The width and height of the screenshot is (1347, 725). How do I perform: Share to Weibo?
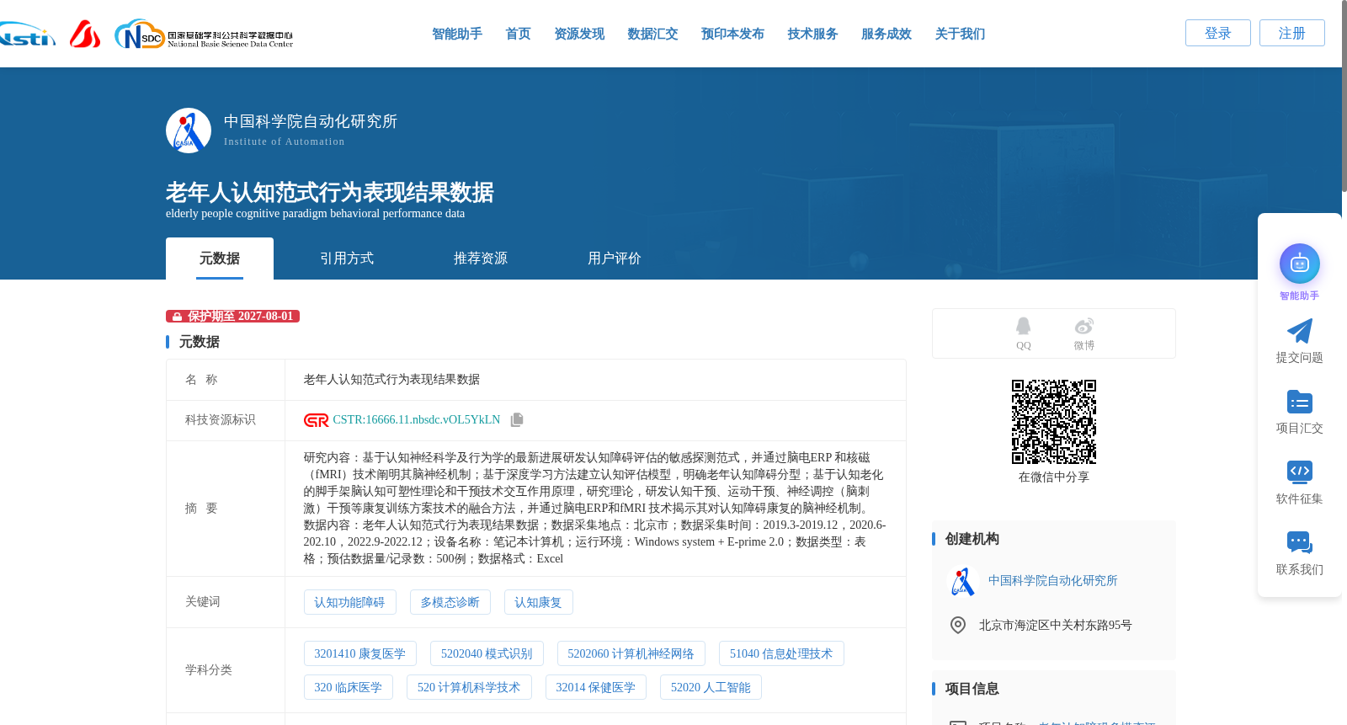(1084, 333)
